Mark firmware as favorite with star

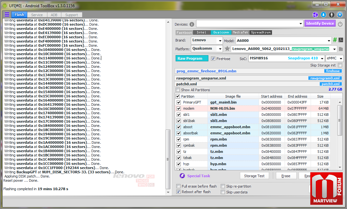click(x=227, y=49)
